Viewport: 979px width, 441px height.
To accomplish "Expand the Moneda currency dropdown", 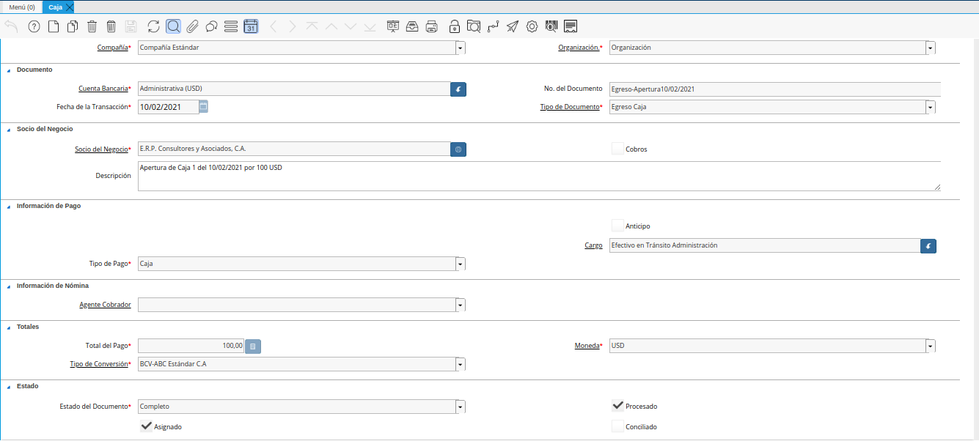I will pos(931,346).
